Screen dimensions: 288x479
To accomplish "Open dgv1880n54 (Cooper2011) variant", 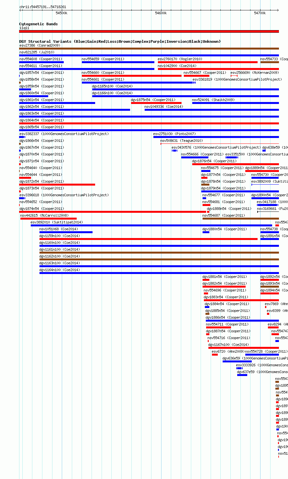I will pos(225,229).
